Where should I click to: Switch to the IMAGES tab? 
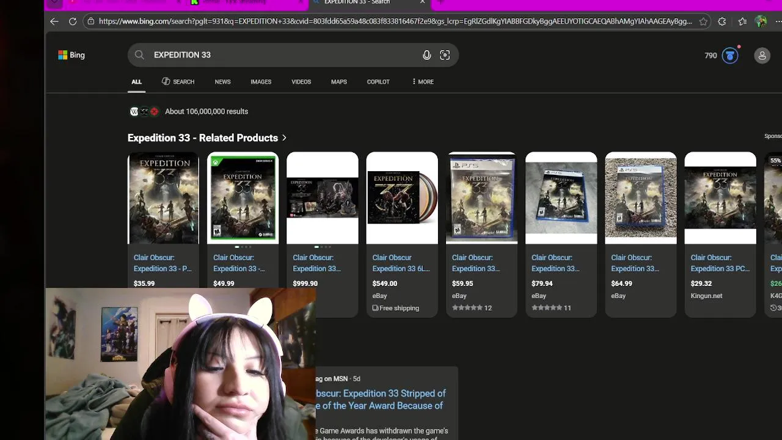(x=261, y=82)
